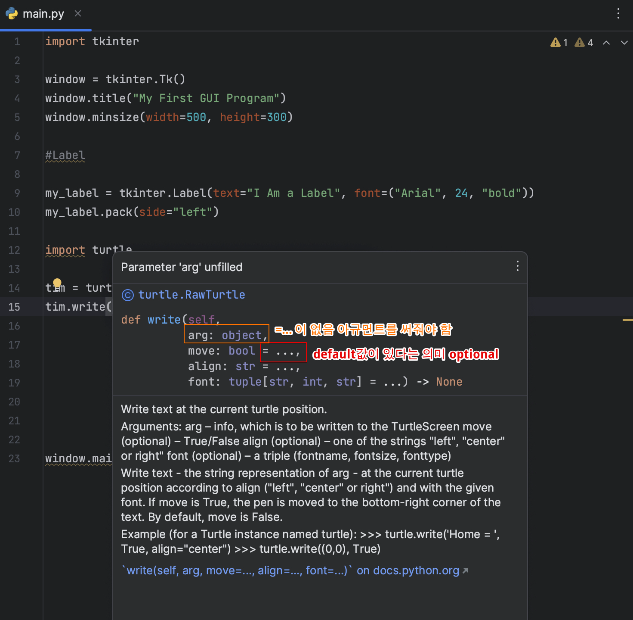Click 'Write text at the current turtle position.'
Image resolution: width=633 pixels, height=620 pixels.
[224, 409]
